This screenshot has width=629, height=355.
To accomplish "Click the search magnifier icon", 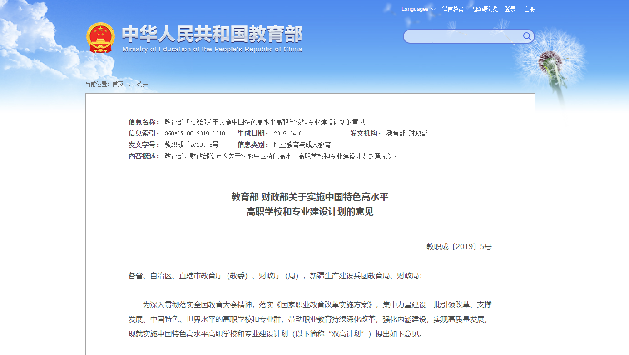I will click(x=527, y=36).
